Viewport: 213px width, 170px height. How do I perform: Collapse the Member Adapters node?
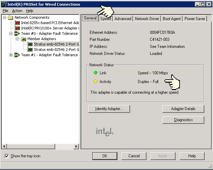click(x=17, y=39)
